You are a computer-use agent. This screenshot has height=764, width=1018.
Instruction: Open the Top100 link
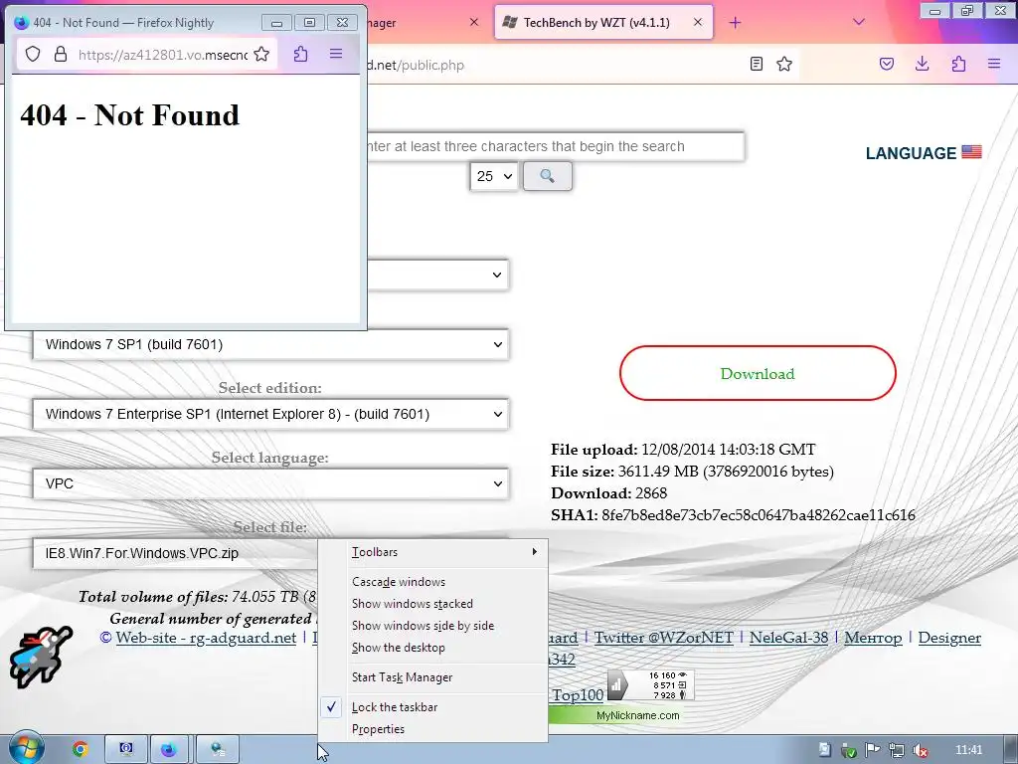(578, 695)
